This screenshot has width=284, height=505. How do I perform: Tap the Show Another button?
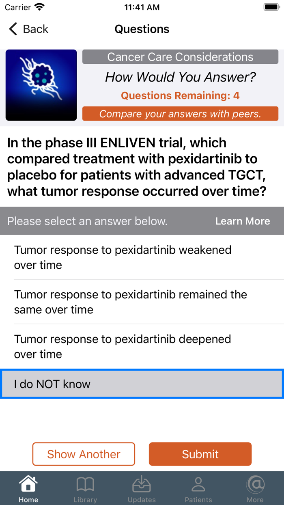point(84,454)
